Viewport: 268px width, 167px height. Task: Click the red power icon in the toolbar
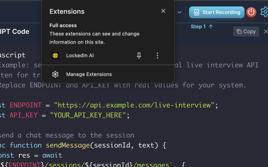coord(251,12)
